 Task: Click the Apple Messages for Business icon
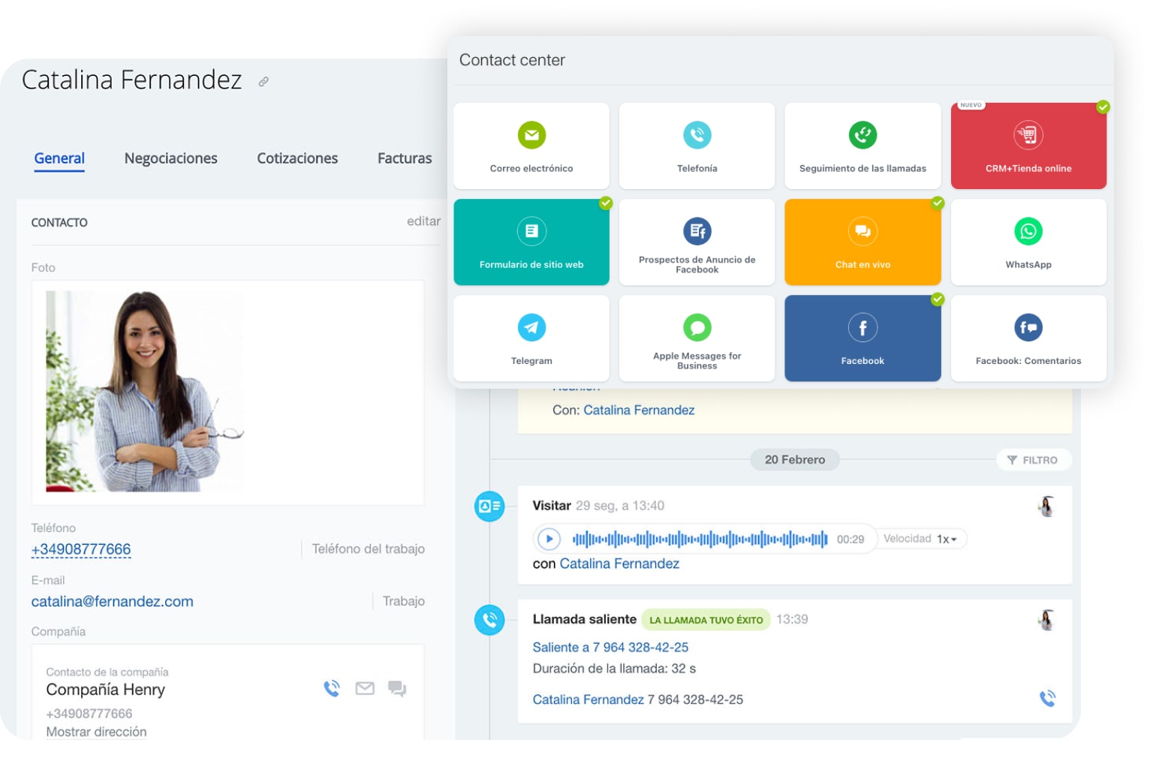[697, 328]
